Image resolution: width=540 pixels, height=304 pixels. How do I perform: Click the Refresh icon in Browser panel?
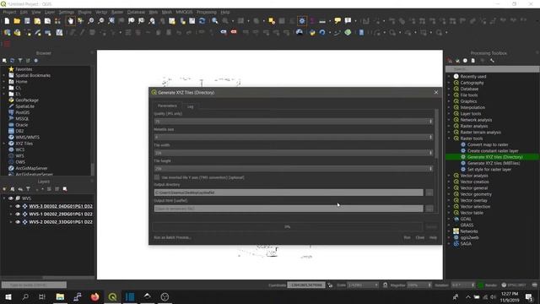point(12,61)
